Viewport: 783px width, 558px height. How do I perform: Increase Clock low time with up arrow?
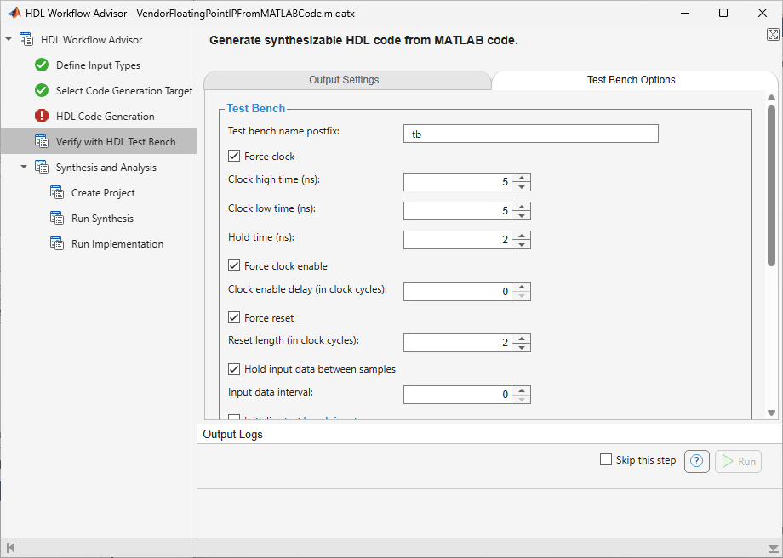[522, 207]
